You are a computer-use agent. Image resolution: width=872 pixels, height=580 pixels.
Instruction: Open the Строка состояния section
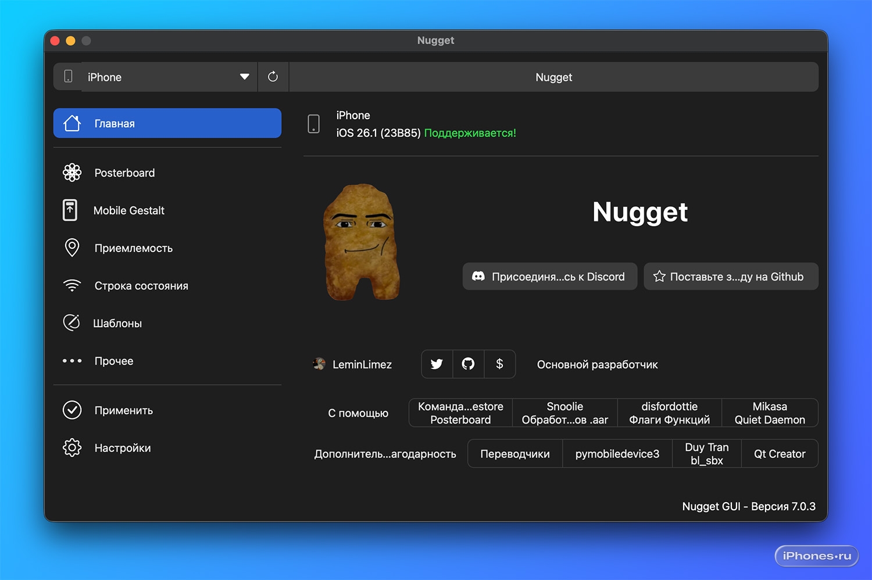point(167,286)
